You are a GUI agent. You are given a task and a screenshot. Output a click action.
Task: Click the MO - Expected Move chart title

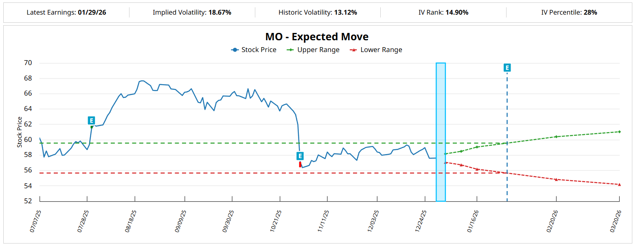(x=317, y=37)
